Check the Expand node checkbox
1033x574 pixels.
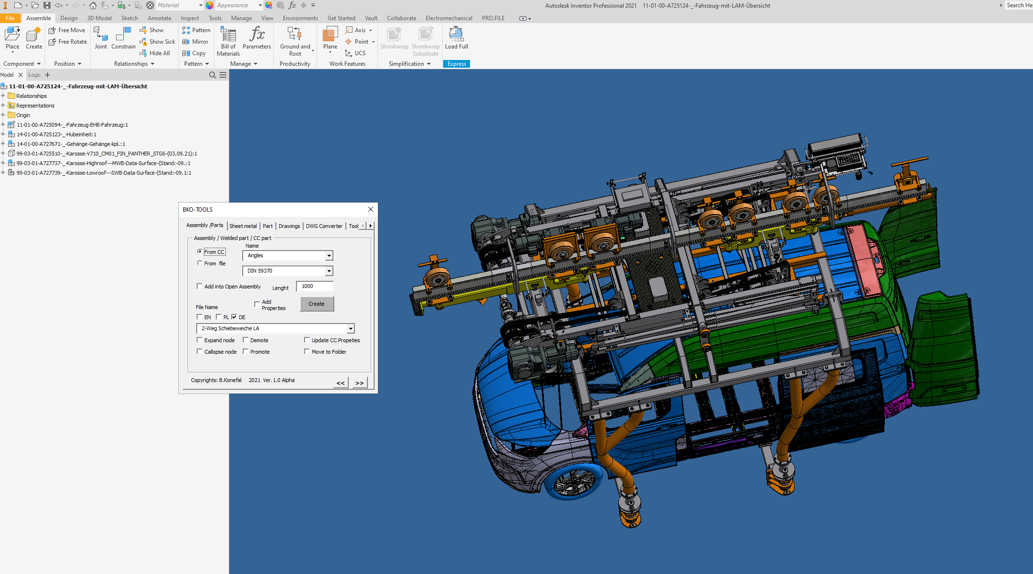200,340
